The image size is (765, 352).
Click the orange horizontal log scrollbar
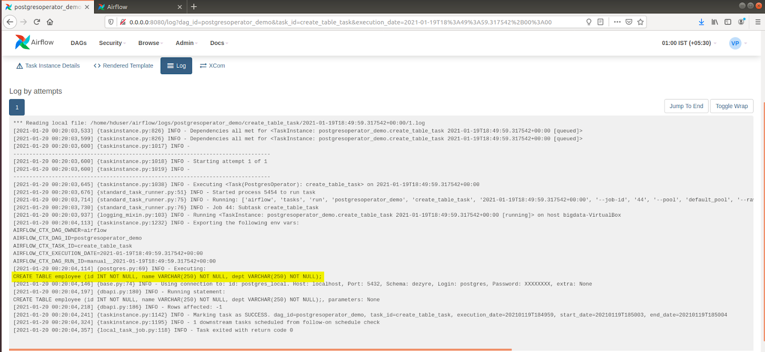(260, 350)
